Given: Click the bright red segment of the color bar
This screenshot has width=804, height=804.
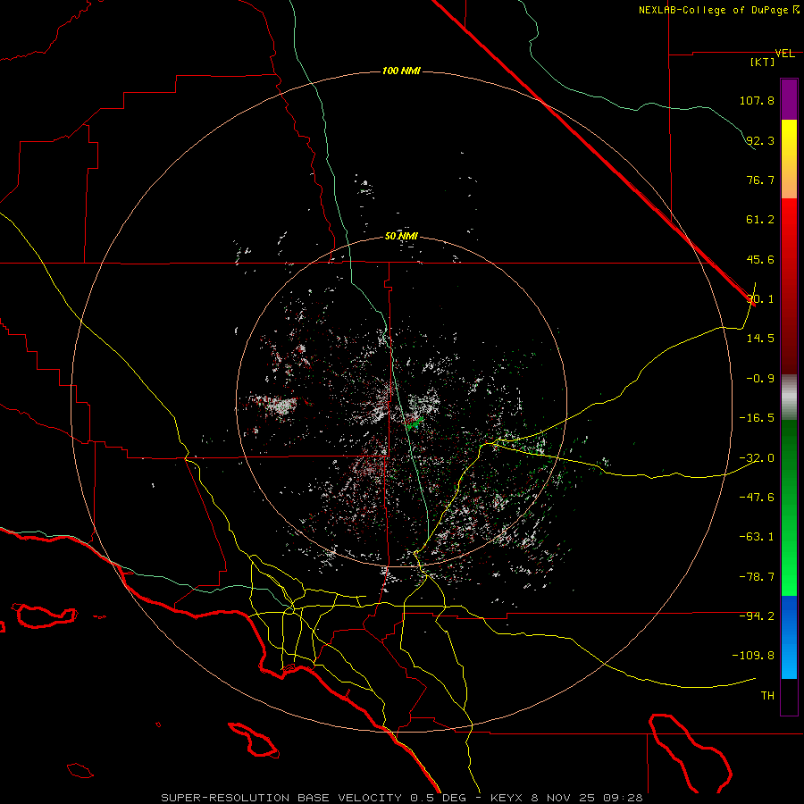Looking at the screenshot, I should 789,221.
